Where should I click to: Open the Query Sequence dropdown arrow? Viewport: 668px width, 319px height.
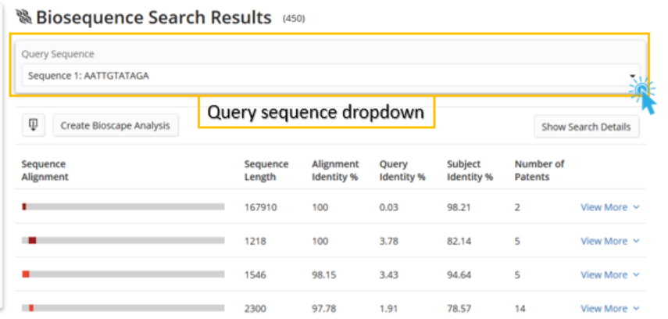[x=632, y=77]
